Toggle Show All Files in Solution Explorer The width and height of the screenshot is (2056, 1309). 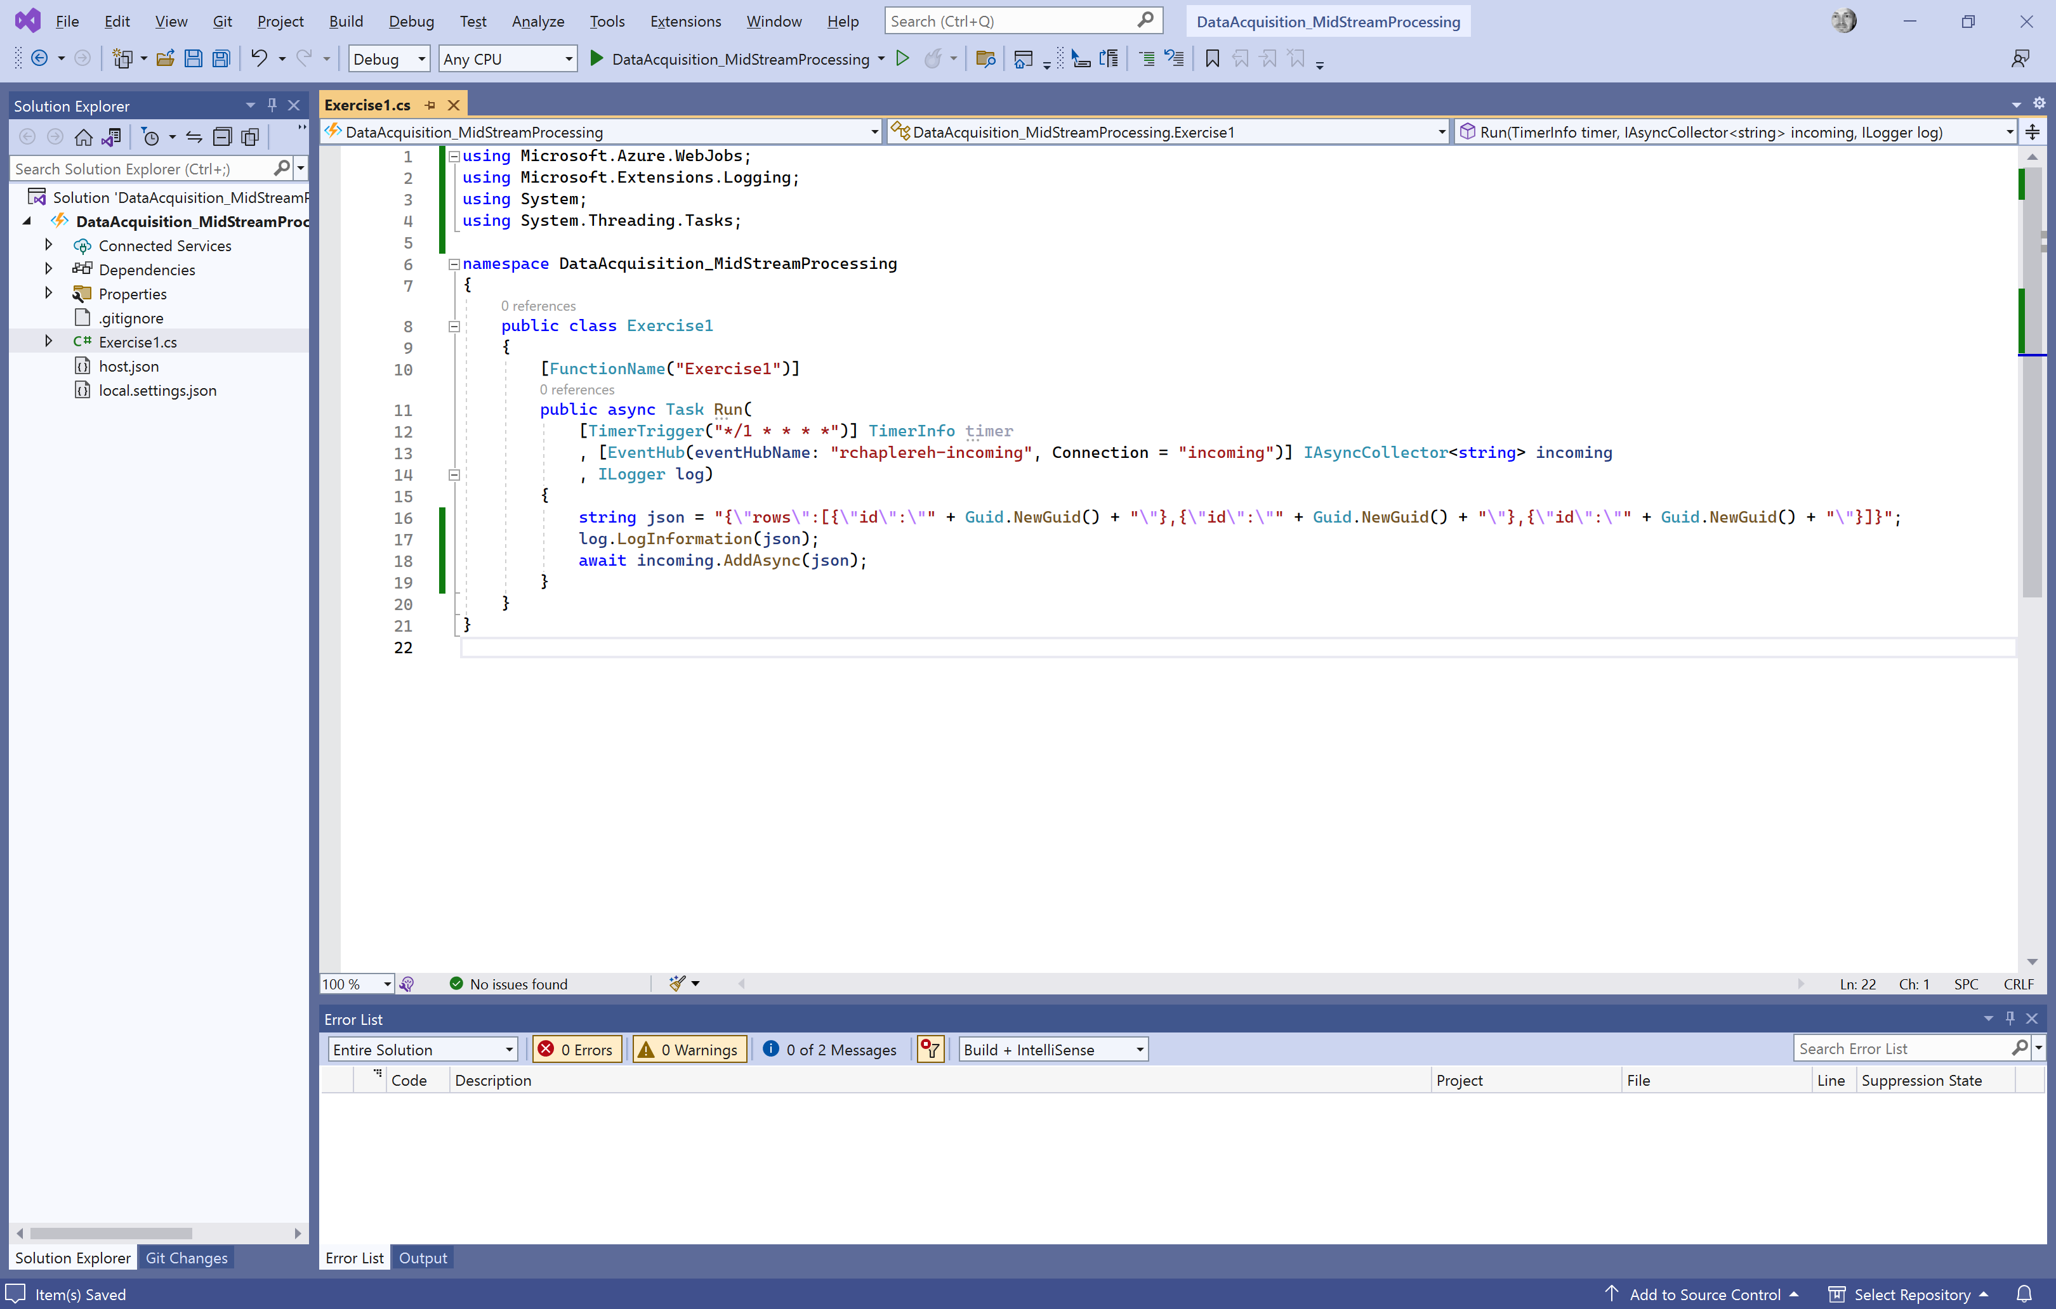point(250,136)
